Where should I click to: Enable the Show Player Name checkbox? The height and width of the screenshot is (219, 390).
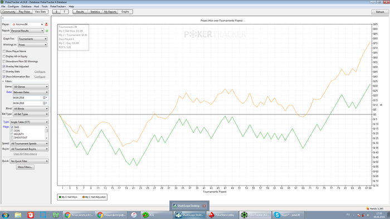coord(4,51)
